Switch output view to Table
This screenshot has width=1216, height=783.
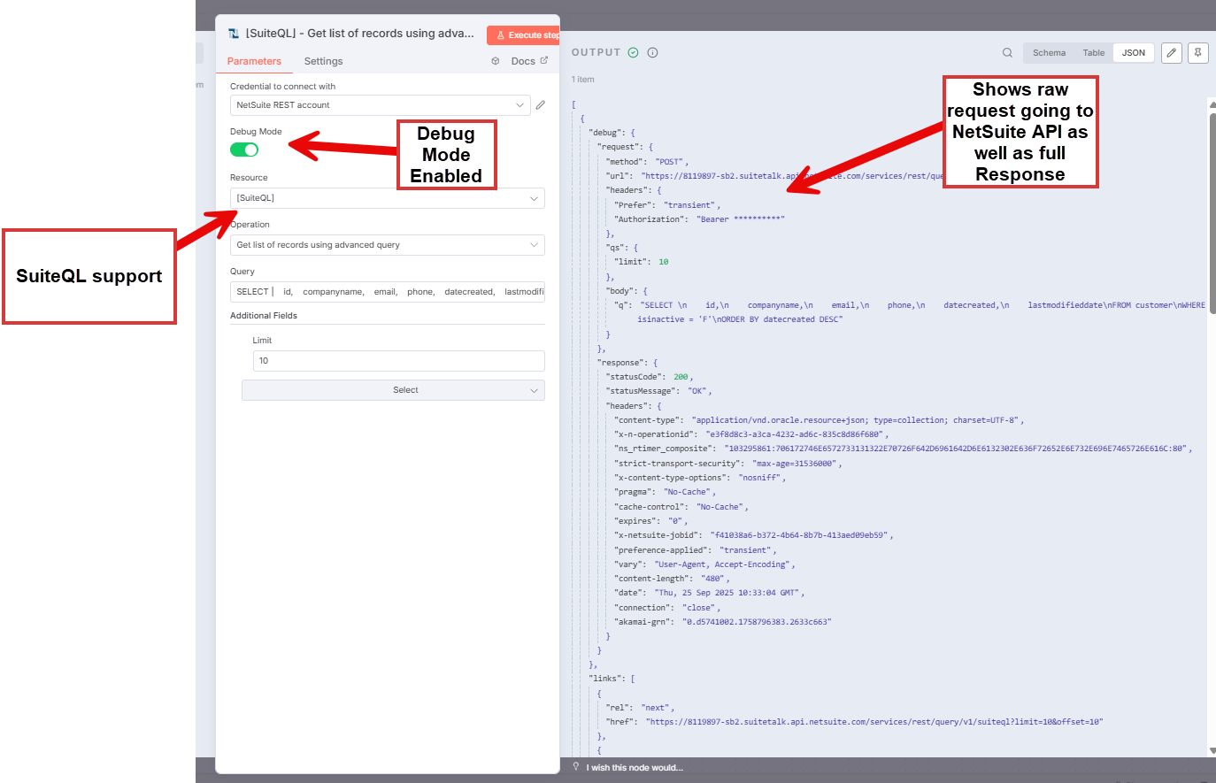click(x=1094, y=52)
